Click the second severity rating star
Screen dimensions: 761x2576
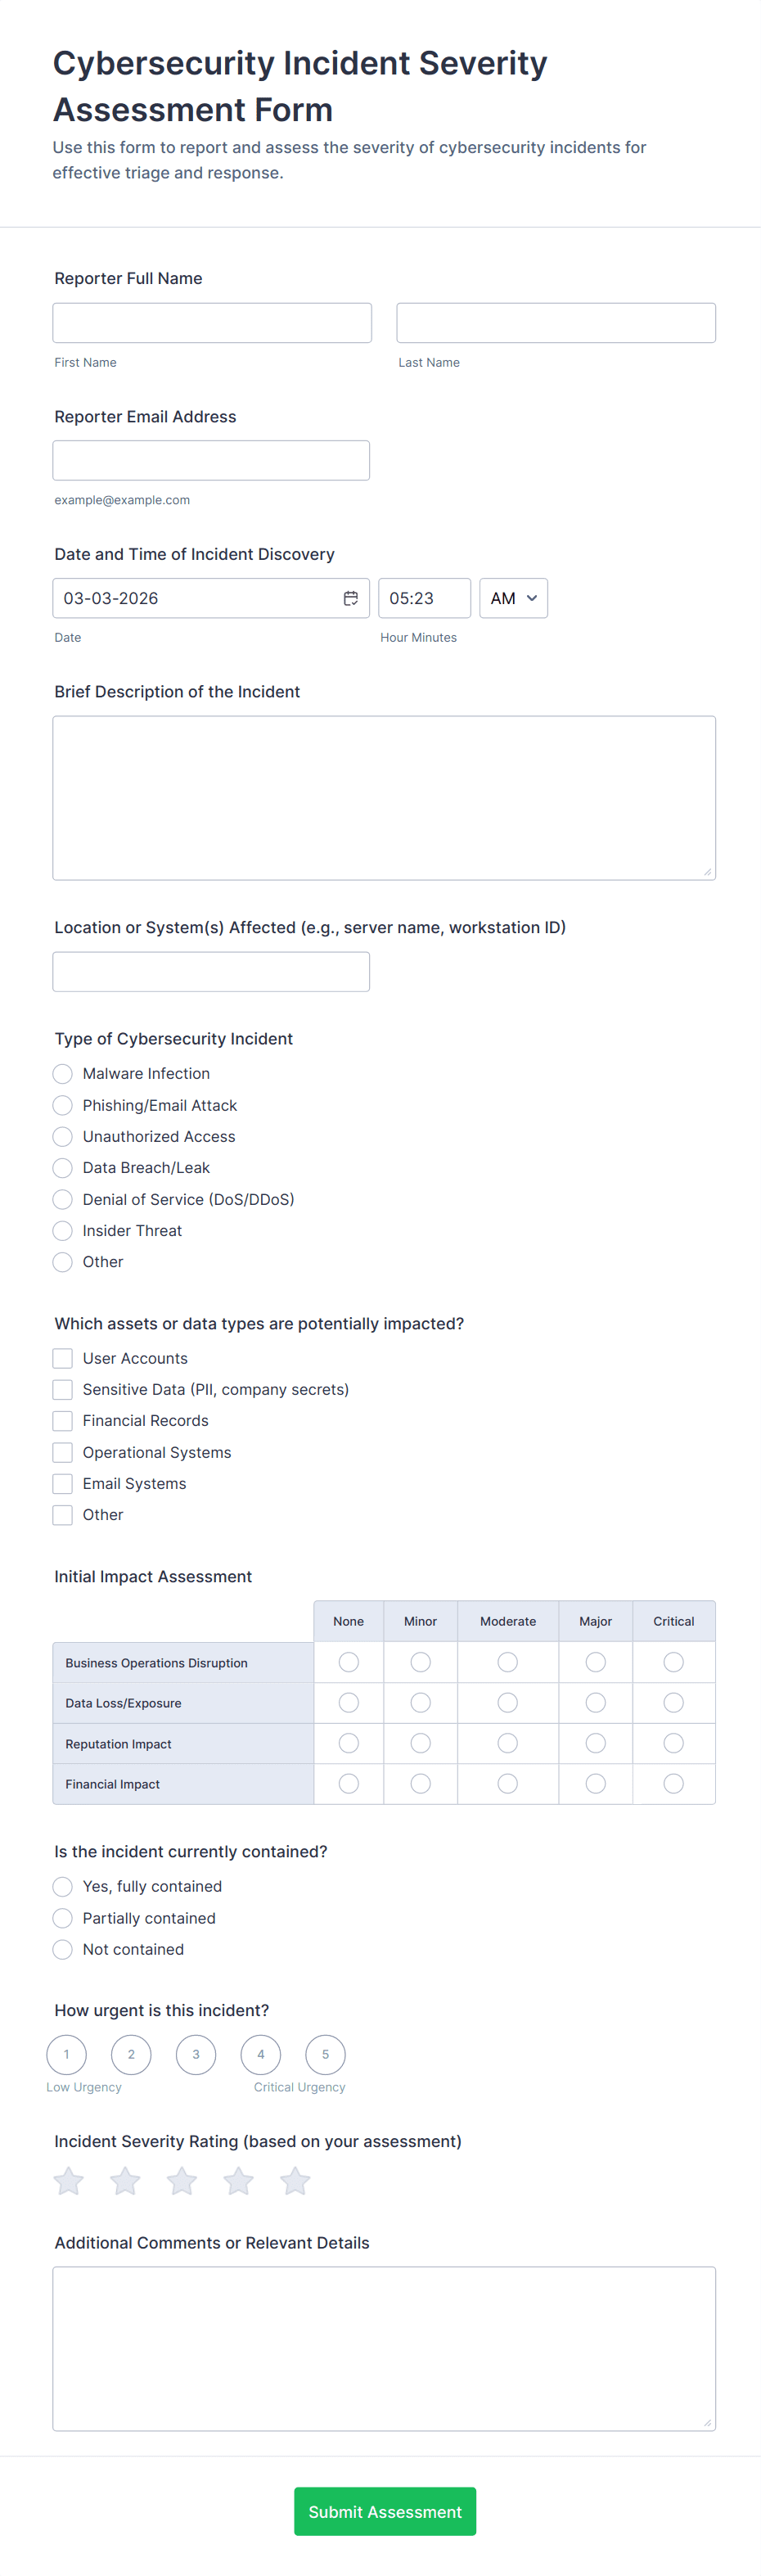125,2181
